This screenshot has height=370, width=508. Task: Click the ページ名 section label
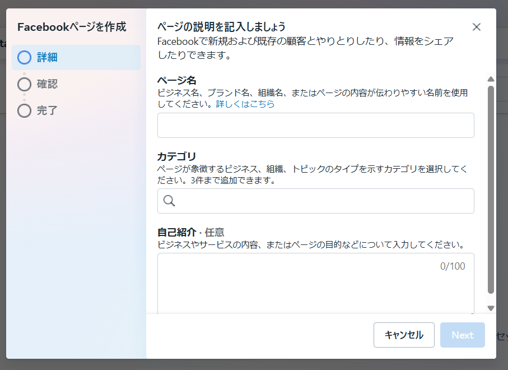coord(177,80)
